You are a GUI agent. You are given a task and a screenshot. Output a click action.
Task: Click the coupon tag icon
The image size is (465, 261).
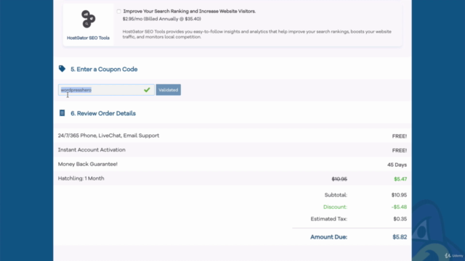click(62, 69)
